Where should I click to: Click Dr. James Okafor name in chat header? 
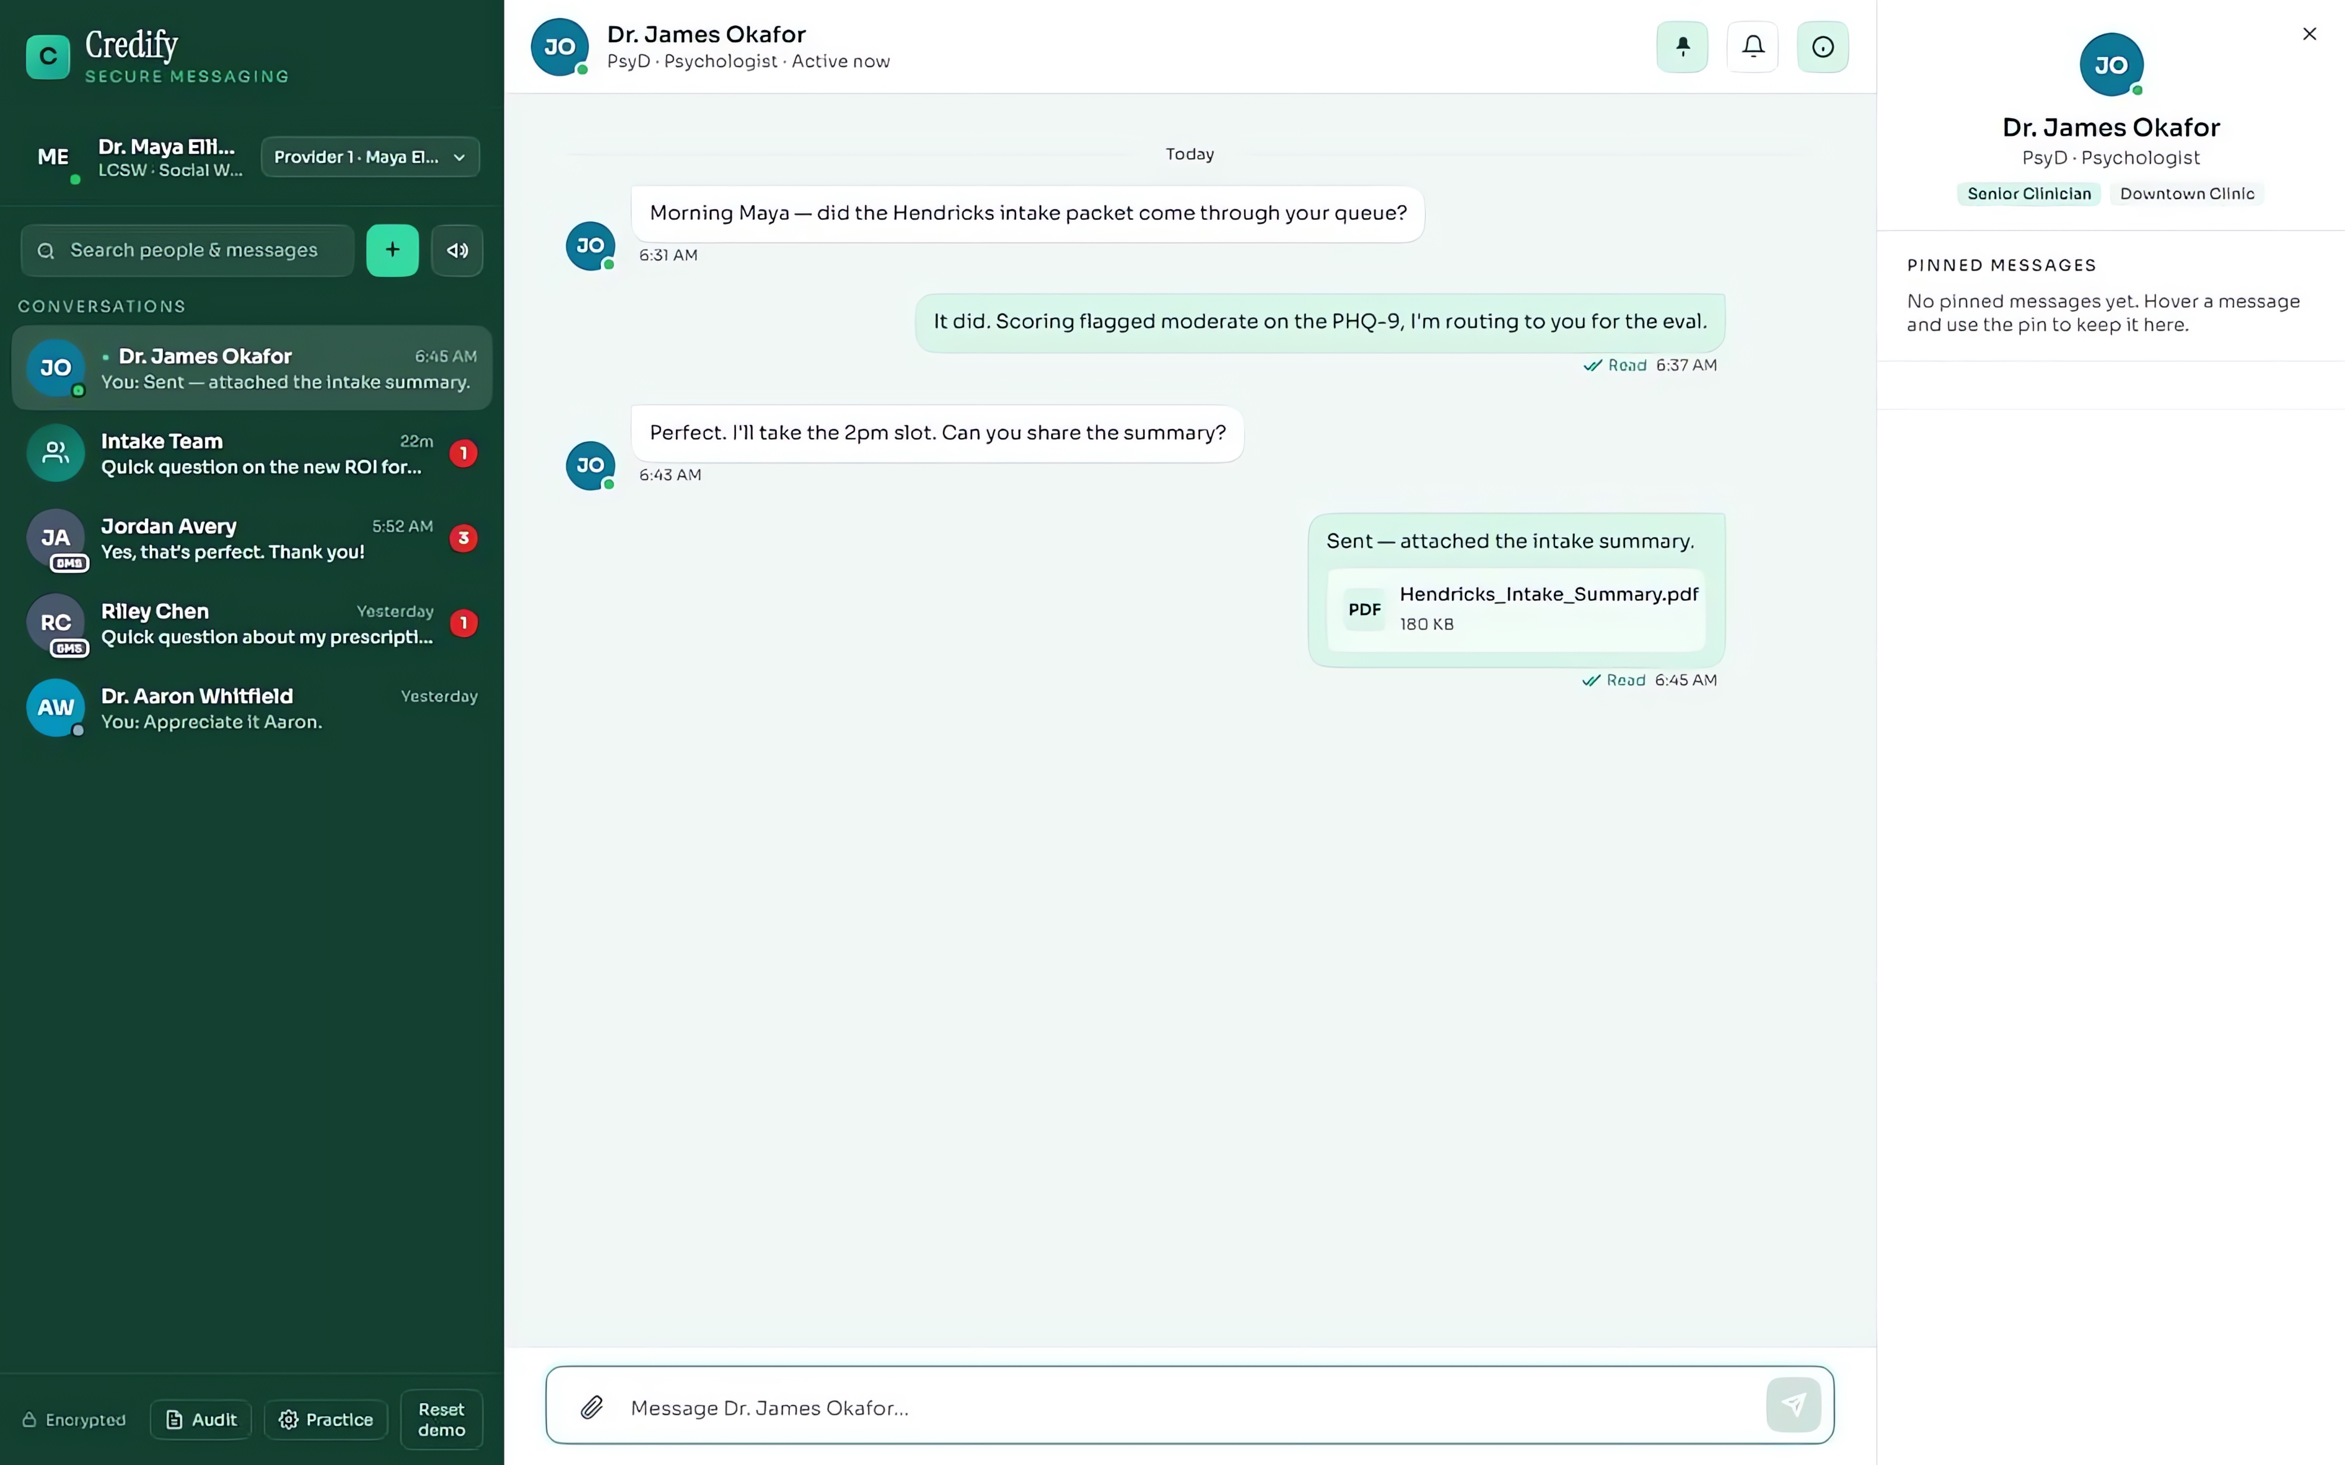pyautogui.click(x=706, y=34)
